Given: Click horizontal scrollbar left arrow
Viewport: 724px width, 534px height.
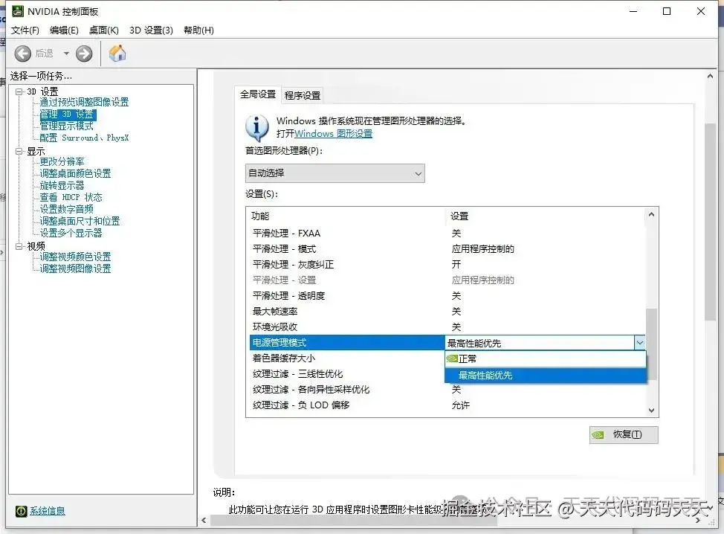Looking at the screenshot, I should click(x=204, y=521).
